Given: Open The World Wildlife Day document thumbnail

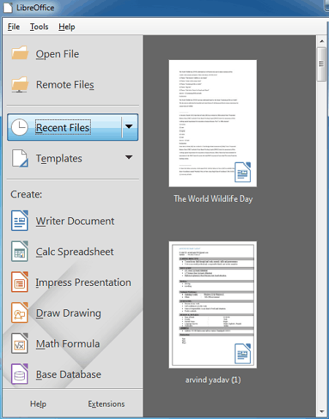Looking at the screenshot, I should 213,123.
